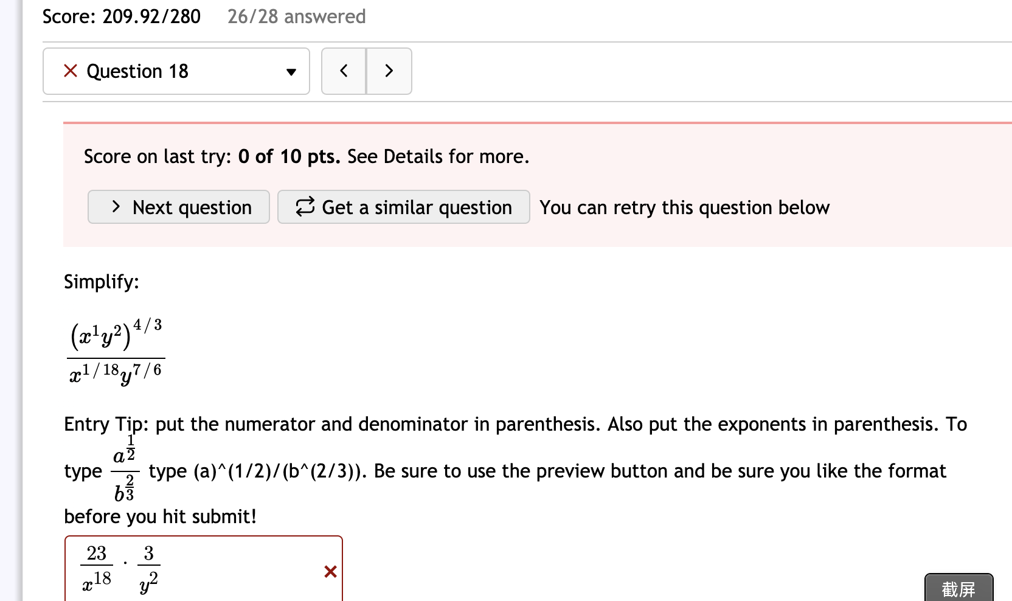This screenshot has width=1012, height=601.
Task: Click Next question
Action: point(178,207)
